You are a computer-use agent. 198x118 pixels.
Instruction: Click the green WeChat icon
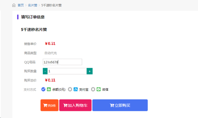[99, 89]
